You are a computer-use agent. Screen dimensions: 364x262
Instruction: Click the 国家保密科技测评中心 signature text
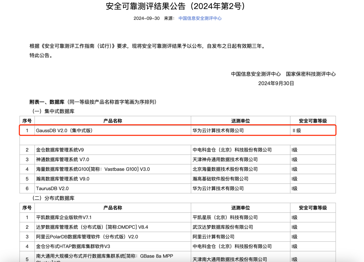pos(311,74)
